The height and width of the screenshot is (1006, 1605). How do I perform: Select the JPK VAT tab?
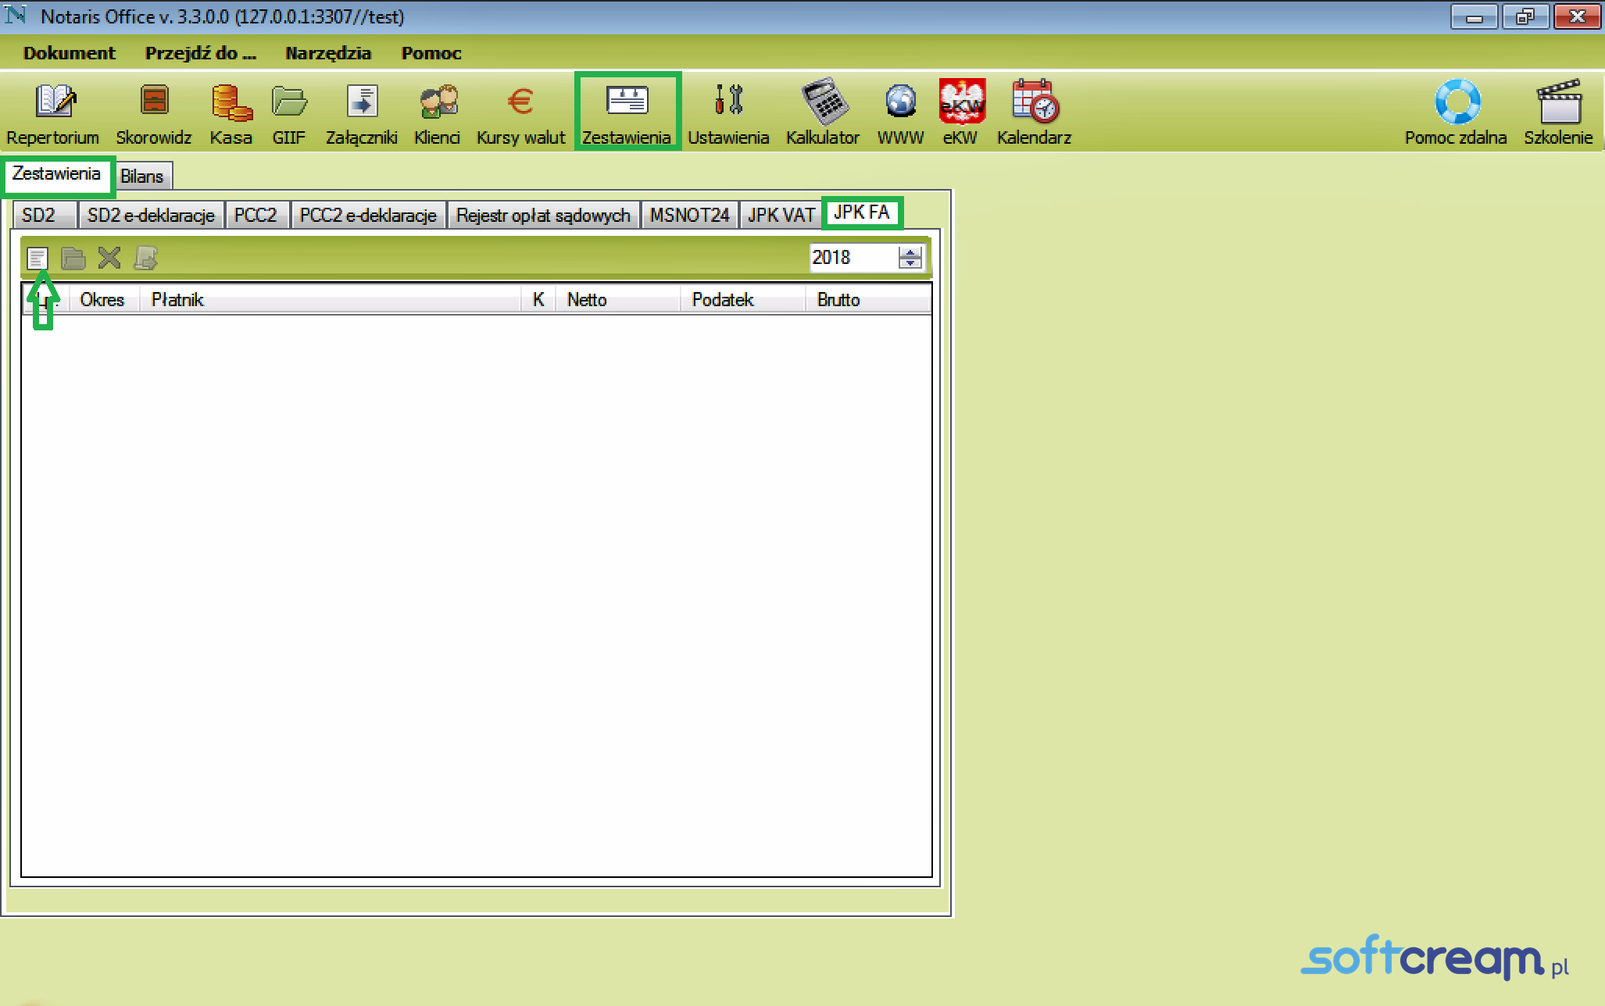click(x=781, y=215)
